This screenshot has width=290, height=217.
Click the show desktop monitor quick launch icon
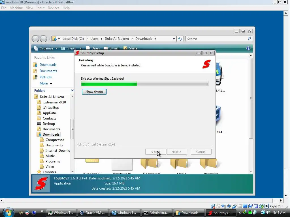pyautogui.click(x=34, y=213)
